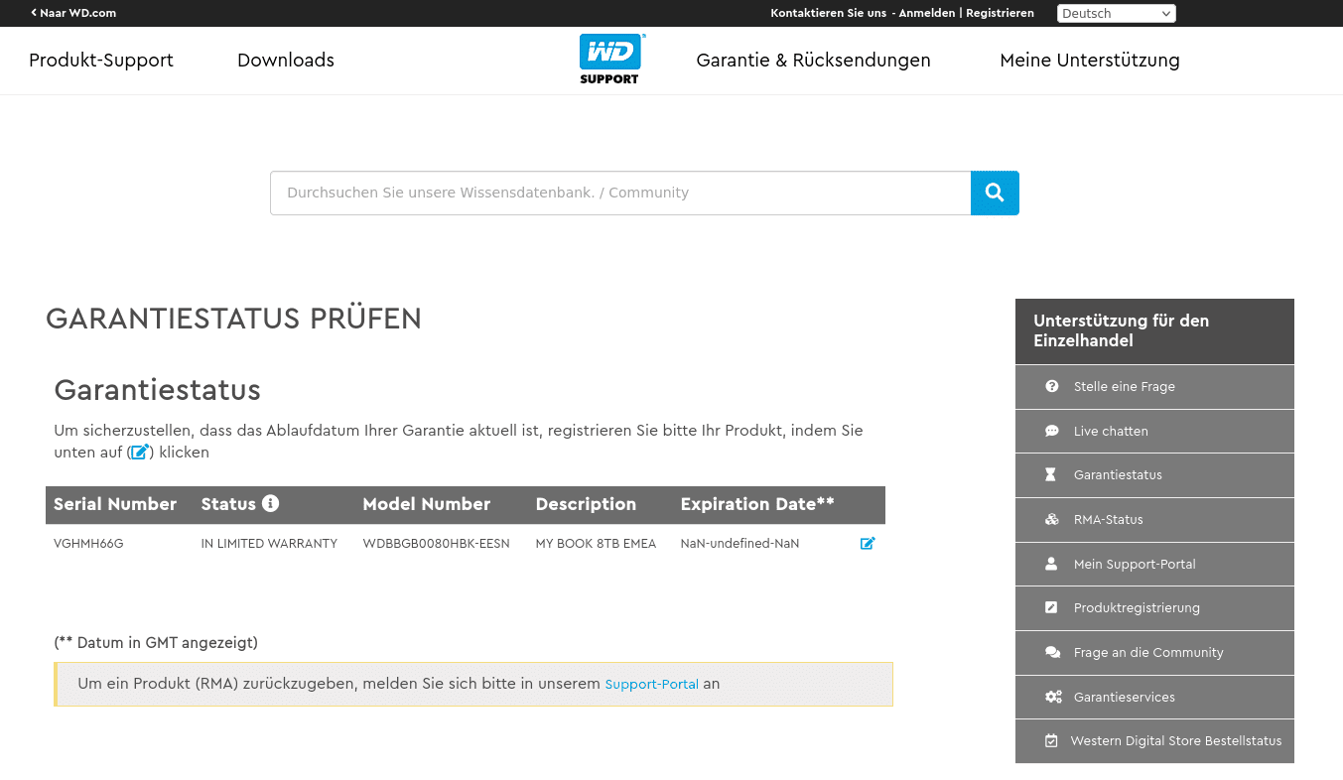Viewport: 1343px width, 780px height.
Task: Click the edit icon inside the instruction paragraph
Action: pos(140,452)
